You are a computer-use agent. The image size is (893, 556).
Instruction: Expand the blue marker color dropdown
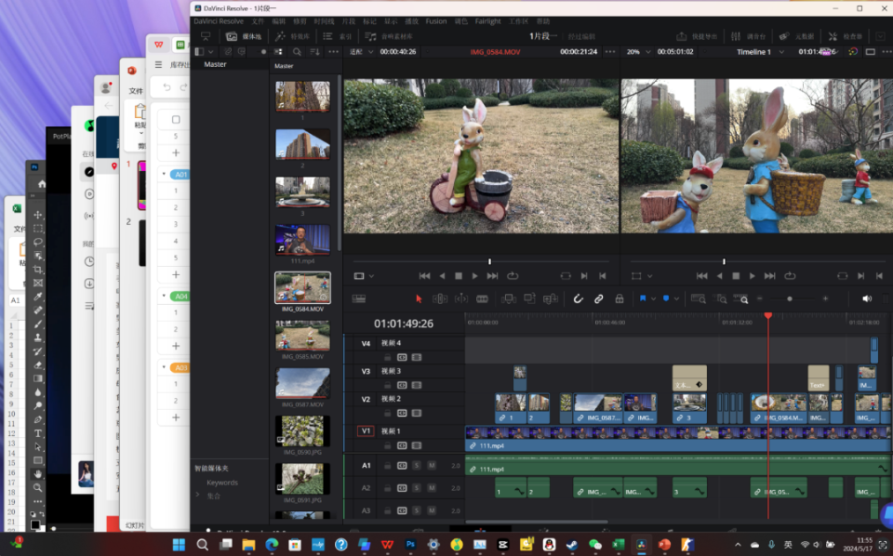click(x=677, y=298)
